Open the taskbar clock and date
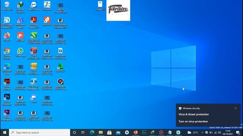This screenshot has width=243, height=136. coord(228,133)
